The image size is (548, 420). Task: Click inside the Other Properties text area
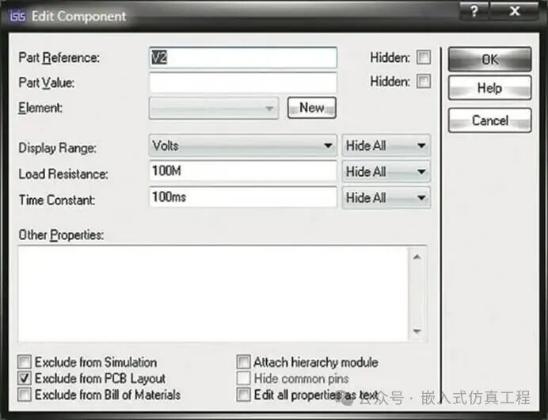(x=213, y=294)
